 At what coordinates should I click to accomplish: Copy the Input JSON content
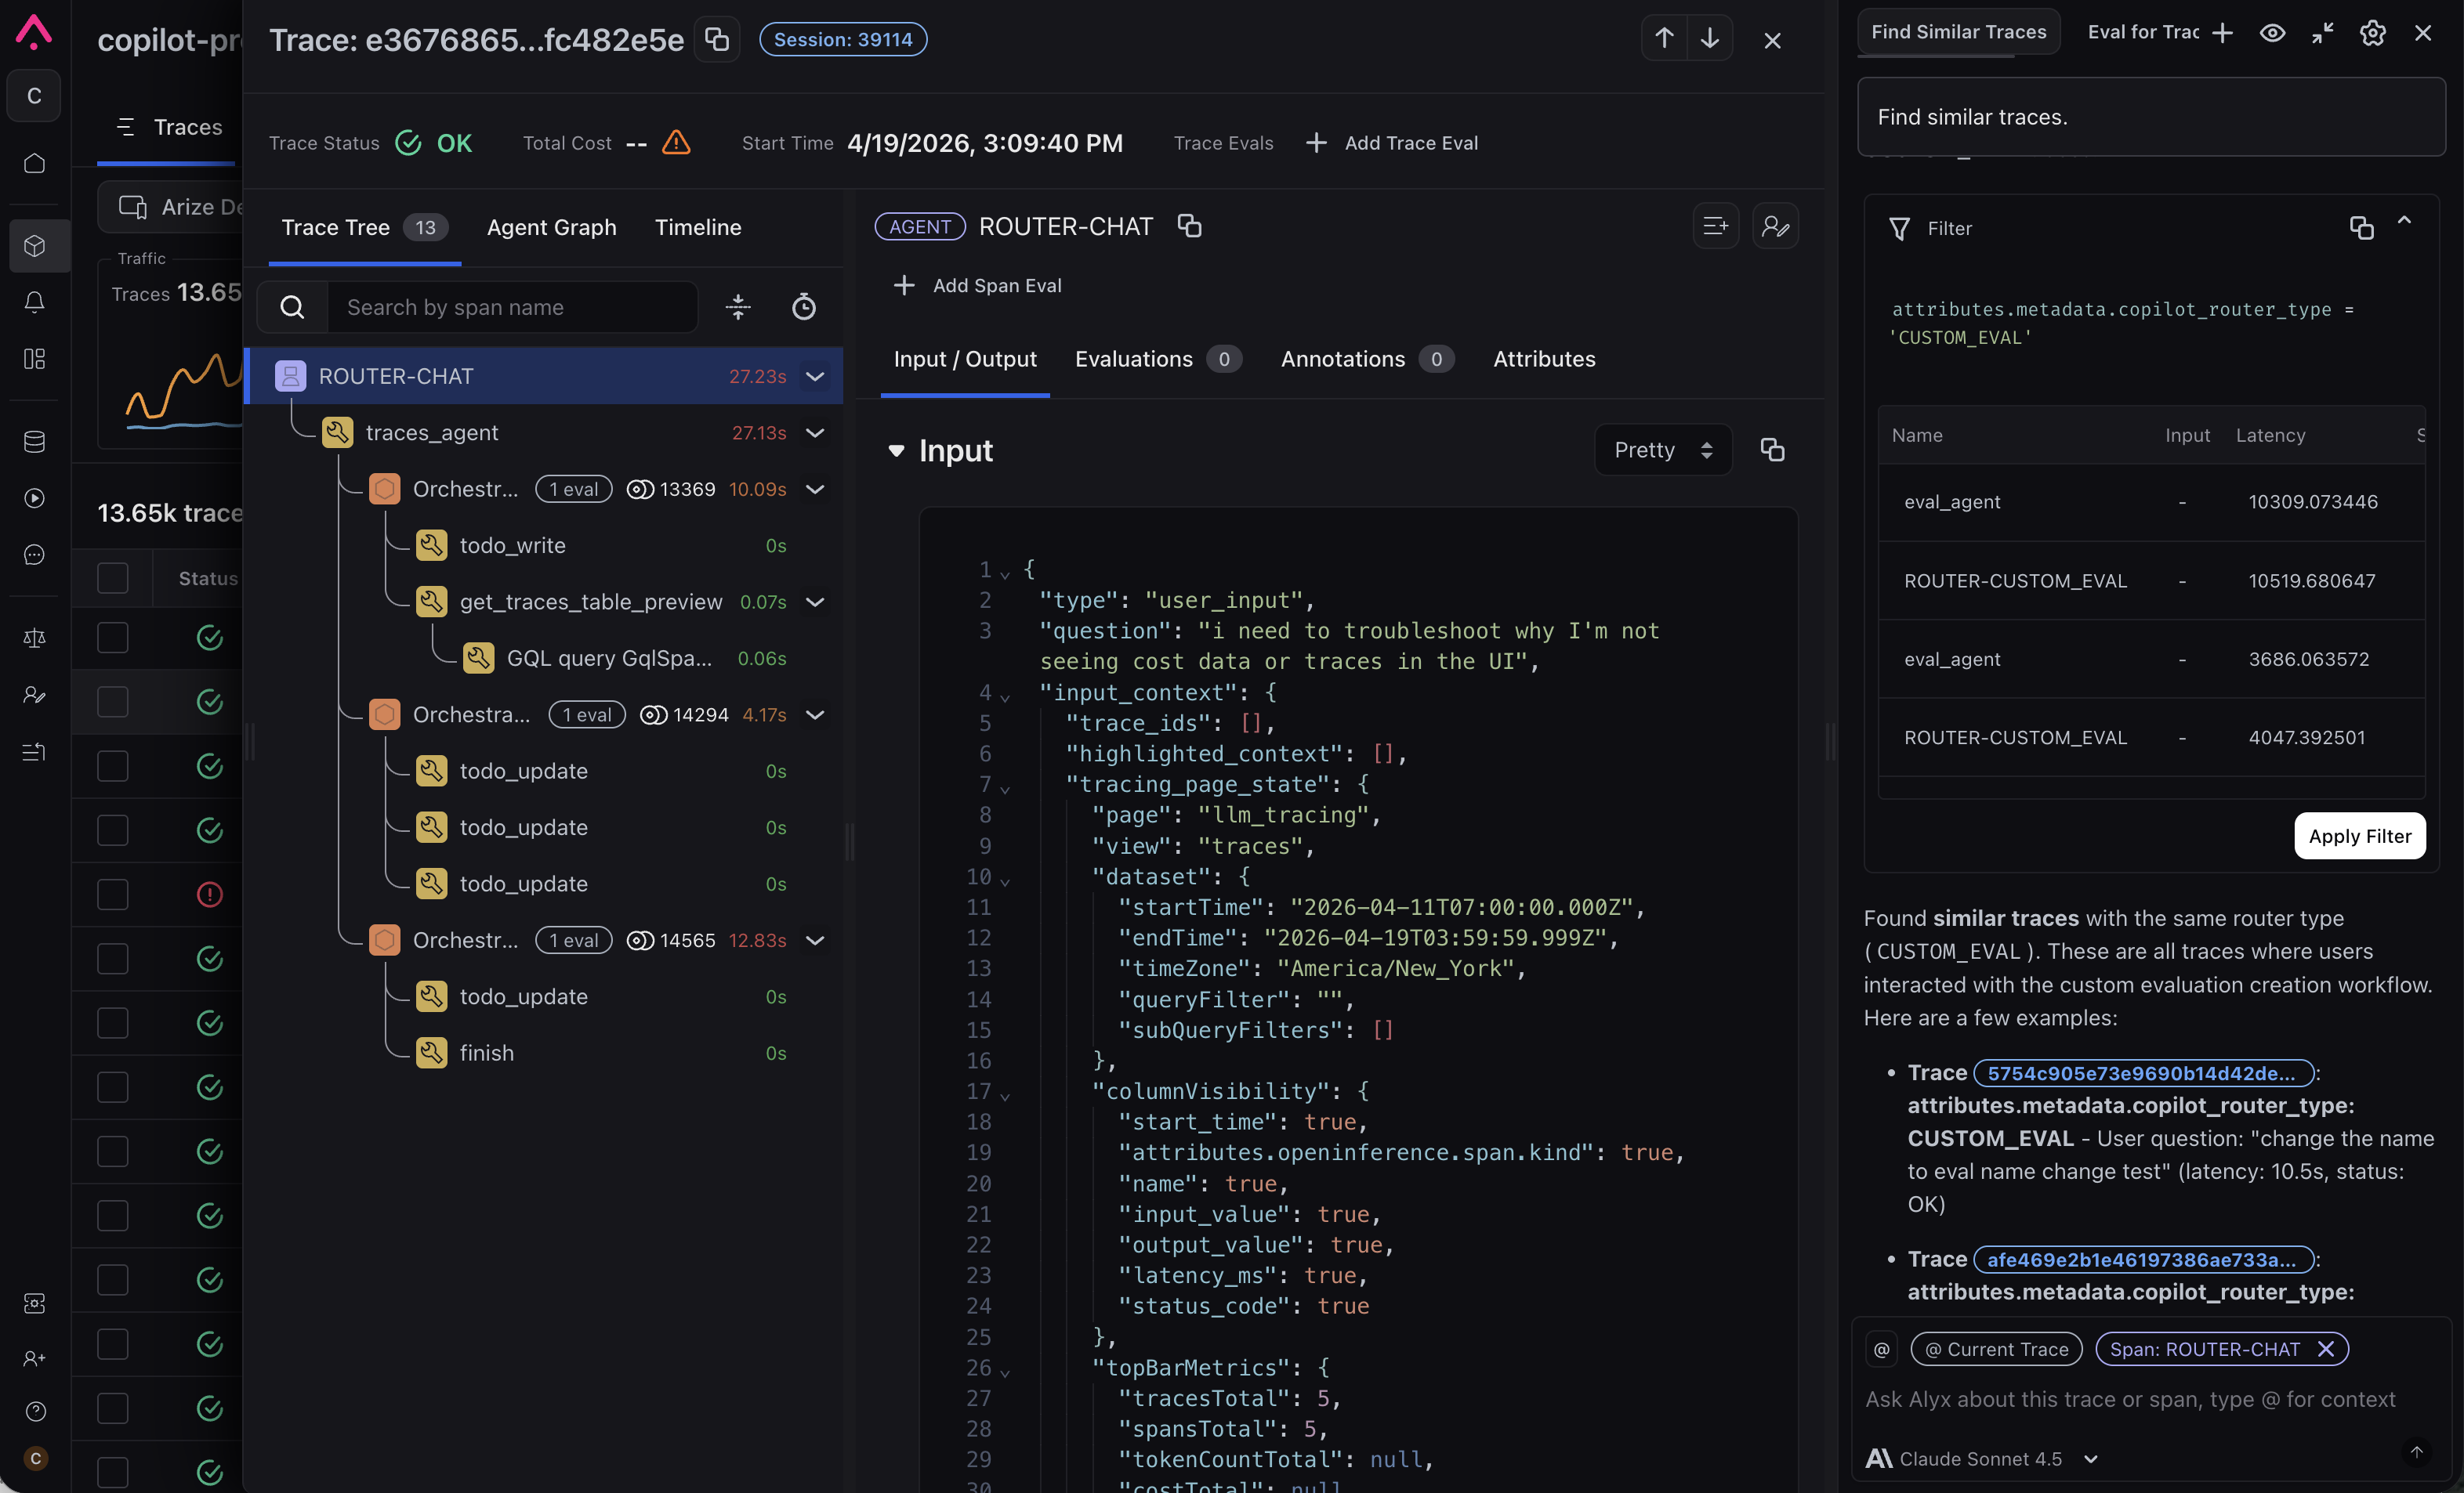[x=1772, y=450]
